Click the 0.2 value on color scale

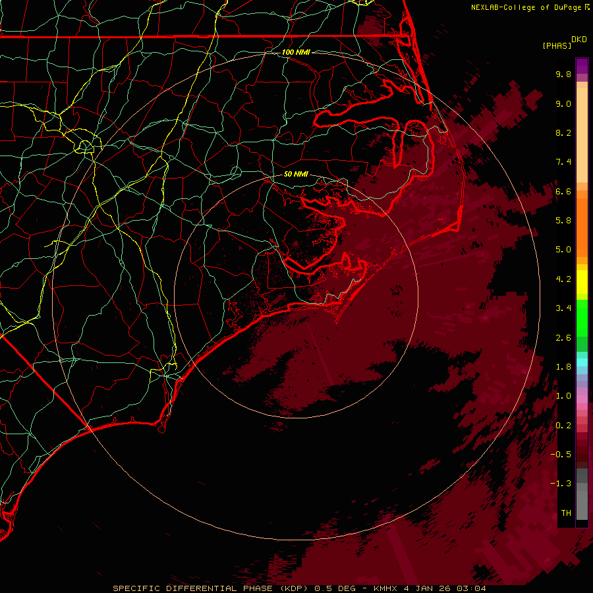(563, 426)
